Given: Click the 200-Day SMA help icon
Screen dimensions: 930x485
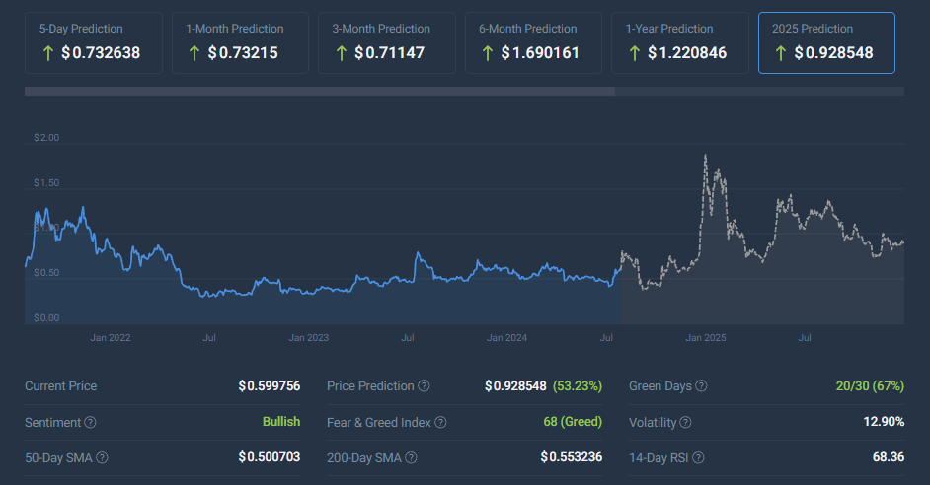Looking at the screenshot, I should pos(411,457).
